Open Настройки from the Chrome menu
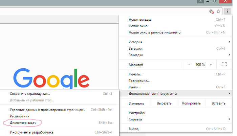Viewport: 237px width, 136px height. pyautogui.click(x=137, y=113)
